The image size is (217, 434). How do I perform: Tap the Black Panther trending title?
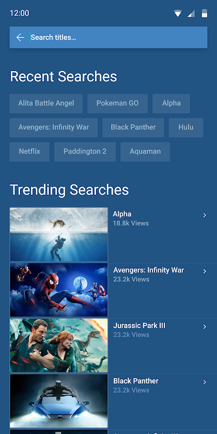(x=136, y=381)
